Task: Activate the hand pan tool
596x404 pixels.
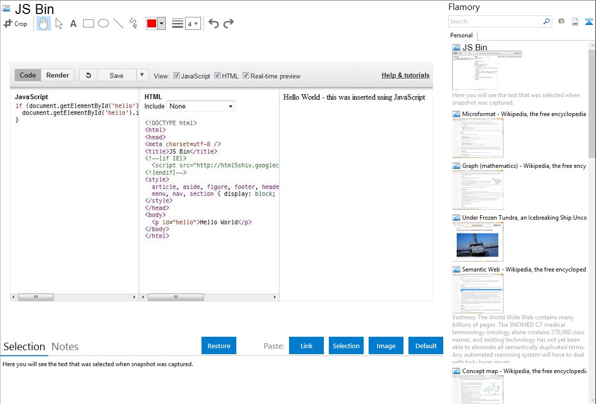Action: tap(44, 23)
